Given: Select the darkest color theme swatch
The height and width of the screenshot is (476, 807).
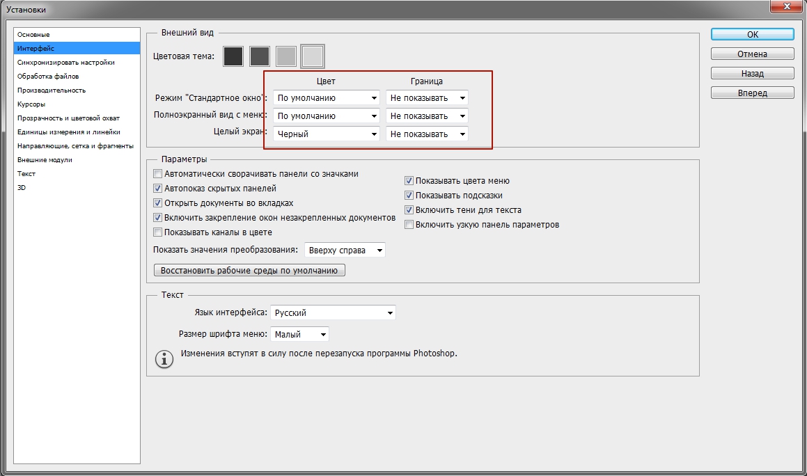Looking at the screenshot, I should [233, 56].
